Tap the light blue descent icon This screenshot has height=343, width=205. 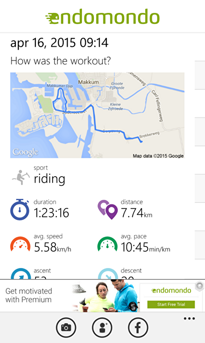point(108,274)
